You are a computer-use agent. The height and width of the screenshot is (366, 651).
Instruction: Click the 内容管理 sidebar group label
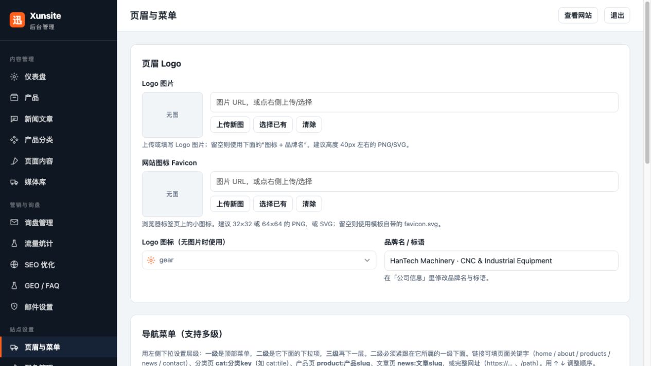22,59
